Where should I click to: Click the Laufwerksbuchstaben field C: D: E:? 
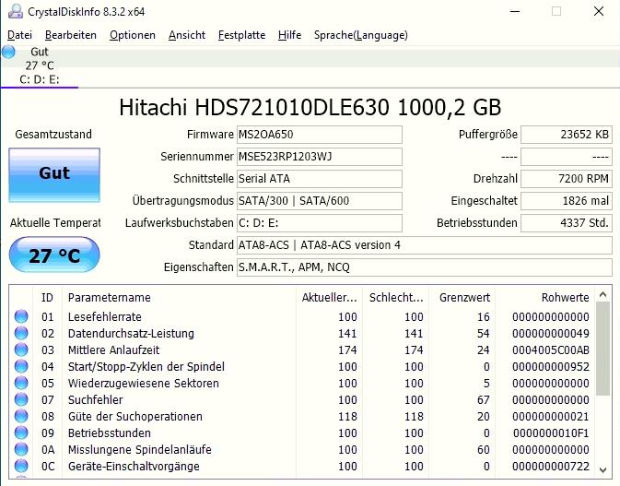pos(320,223)
